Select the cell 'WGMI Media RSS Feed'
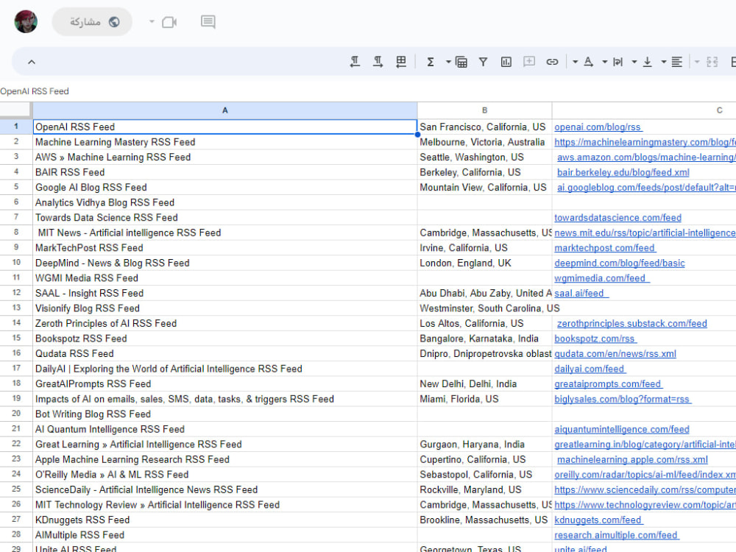 click(x=224, y=278)
